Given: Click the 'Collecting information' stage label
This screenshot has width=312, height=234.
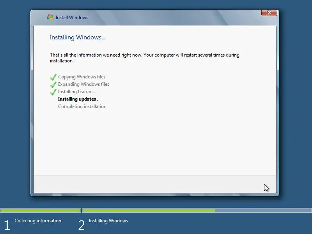Looking at the screenshot, I should coord(38,221).
